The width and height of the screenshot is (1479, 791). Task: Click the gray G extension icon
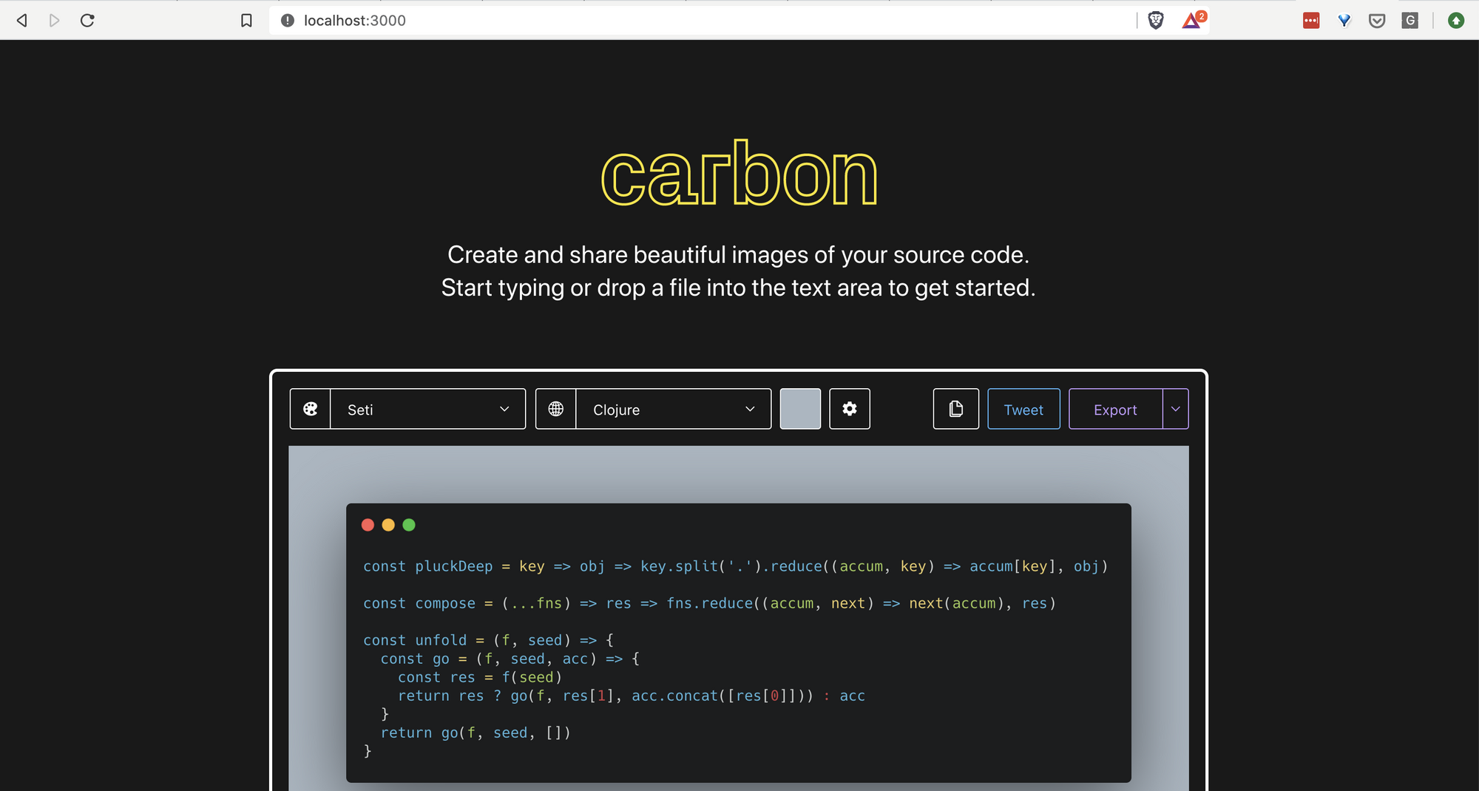1410,21
